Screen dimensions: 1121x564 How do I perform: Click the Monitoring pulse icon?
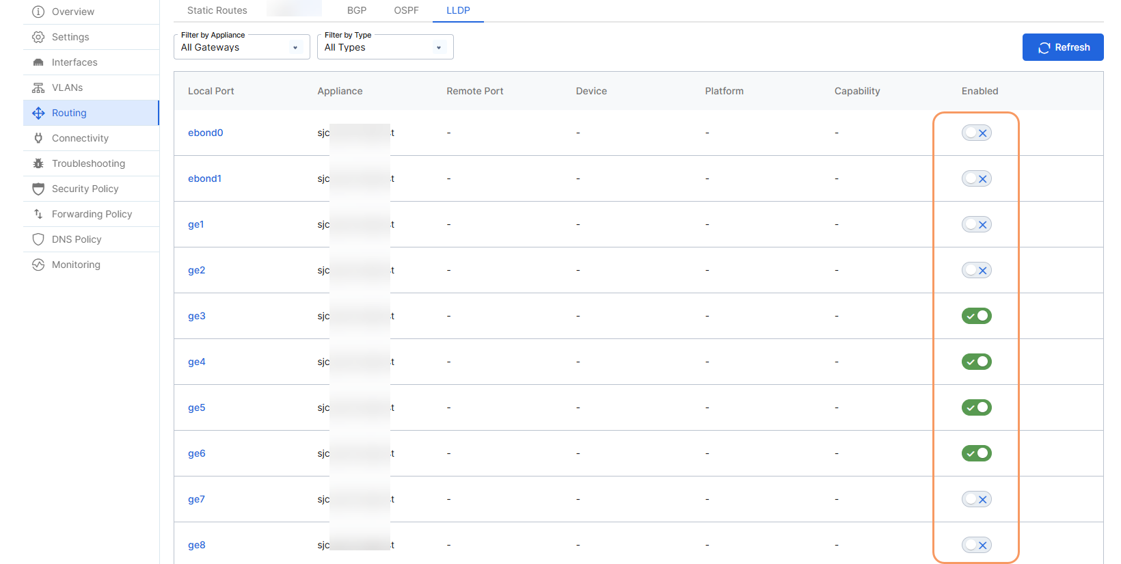pyautogui.click(x=38, y=265)
